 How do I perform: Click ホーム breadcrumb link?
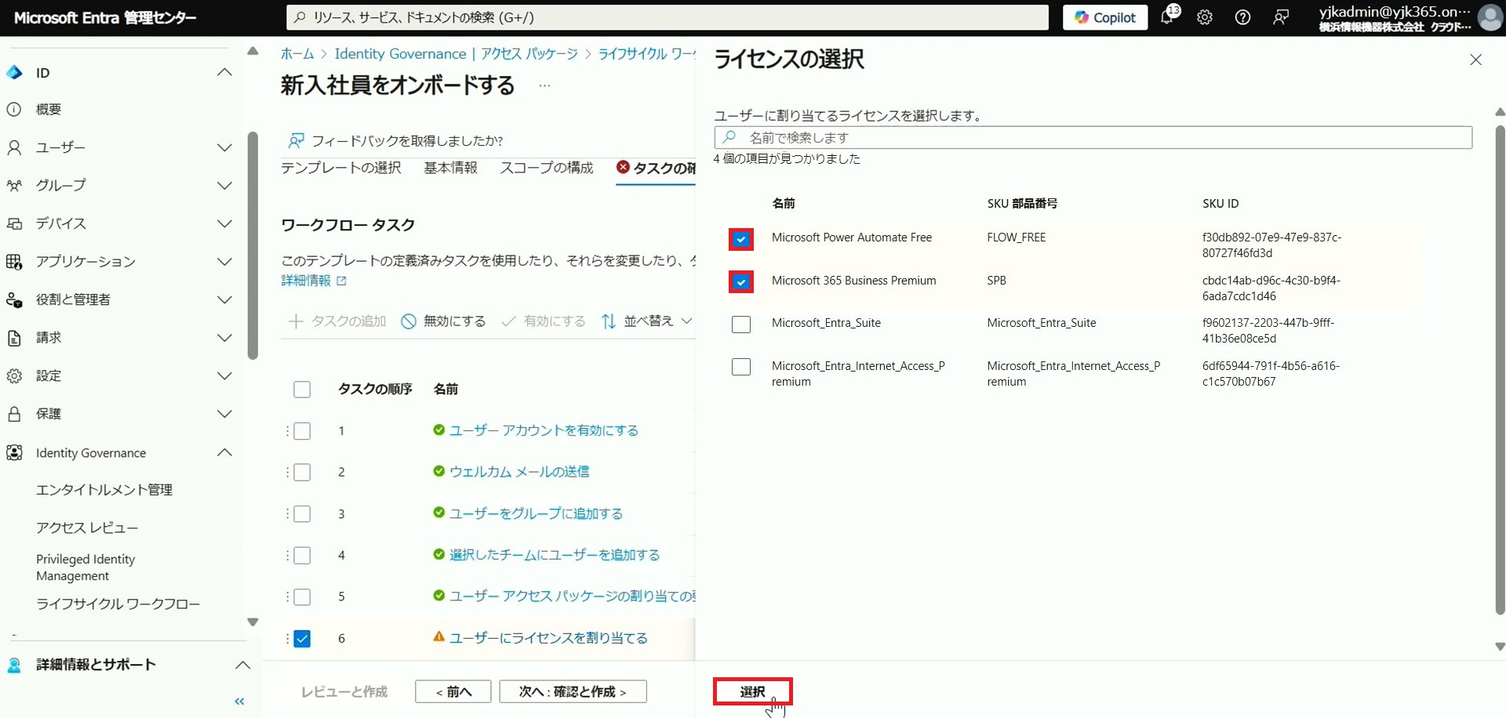(x=297, y=54)
